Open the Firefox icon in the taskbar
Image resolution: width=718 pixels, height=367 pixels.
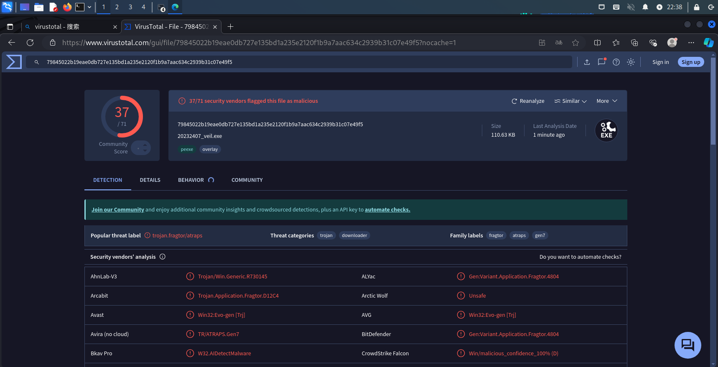tap(67, 7)
